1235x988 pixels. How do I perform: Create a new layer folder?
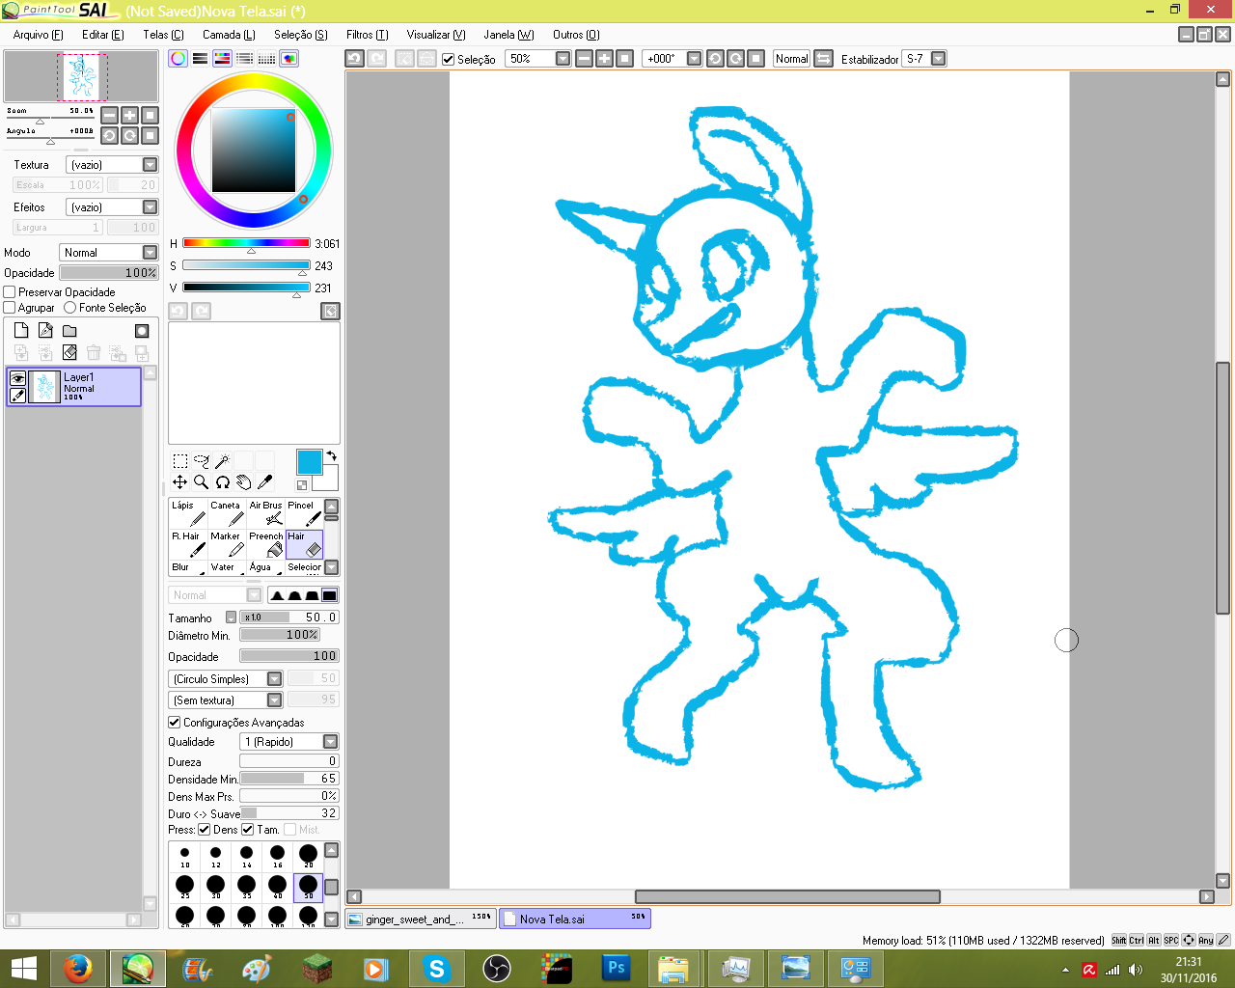tap(69, 330)
